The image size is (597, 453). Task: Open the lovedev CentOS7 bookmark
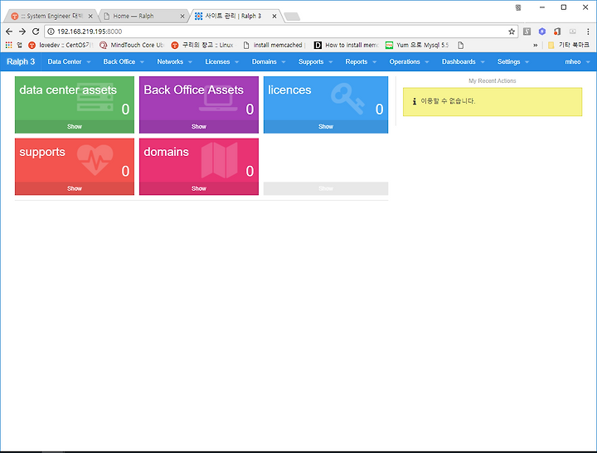click(x=61, y=45)
